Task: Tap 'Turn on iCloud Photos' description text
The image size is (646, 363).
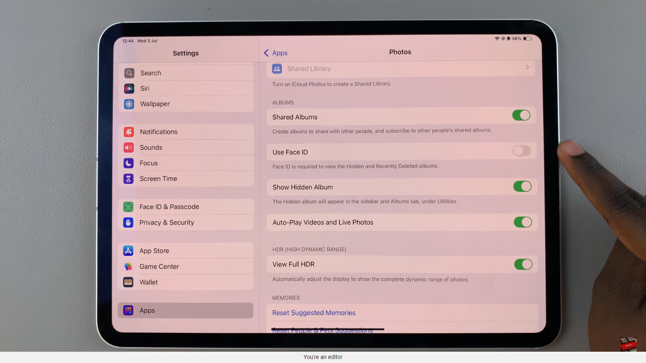Action: click(331, 84)
